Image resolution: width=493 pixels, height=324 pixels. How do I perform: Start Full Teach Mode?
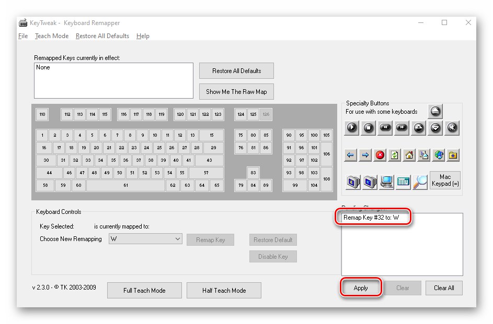coord(144,291)
